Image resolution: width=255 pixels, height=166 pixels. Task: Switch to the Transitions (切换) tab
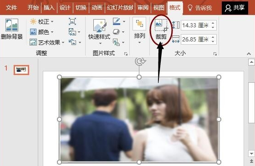click(x=81, y=7)
